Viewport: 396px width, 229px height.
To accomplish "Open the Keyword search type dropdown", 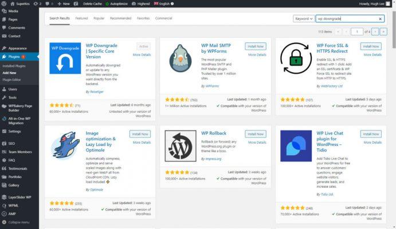I will 304,18.
